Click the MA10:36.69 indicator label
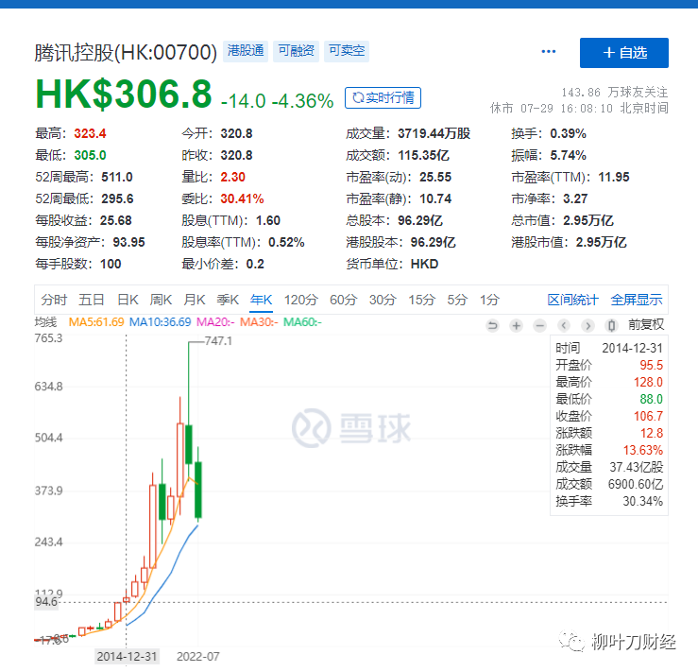 [x=160, y=322]
